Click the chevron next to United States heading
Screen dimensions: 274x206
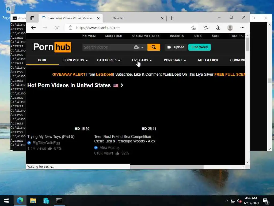pyautogui.click(x=122, y=85)
